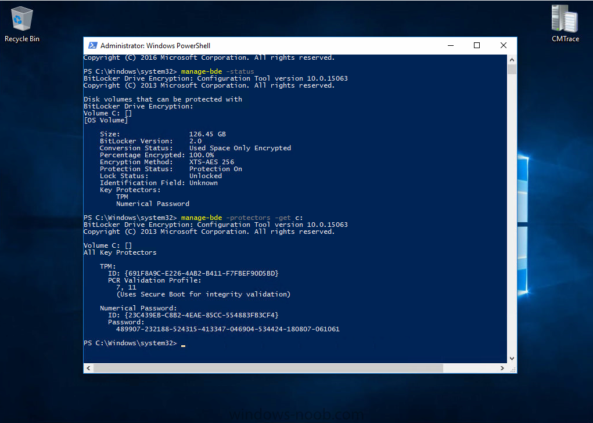Screen dimensions: 593x423
Task: Click the 'Protection On' status value
Action: [x=215, y=169]
